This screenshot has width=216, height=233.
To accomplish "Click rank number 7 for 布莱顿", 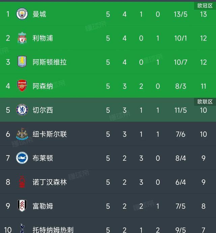I will (x=8, y=158).
